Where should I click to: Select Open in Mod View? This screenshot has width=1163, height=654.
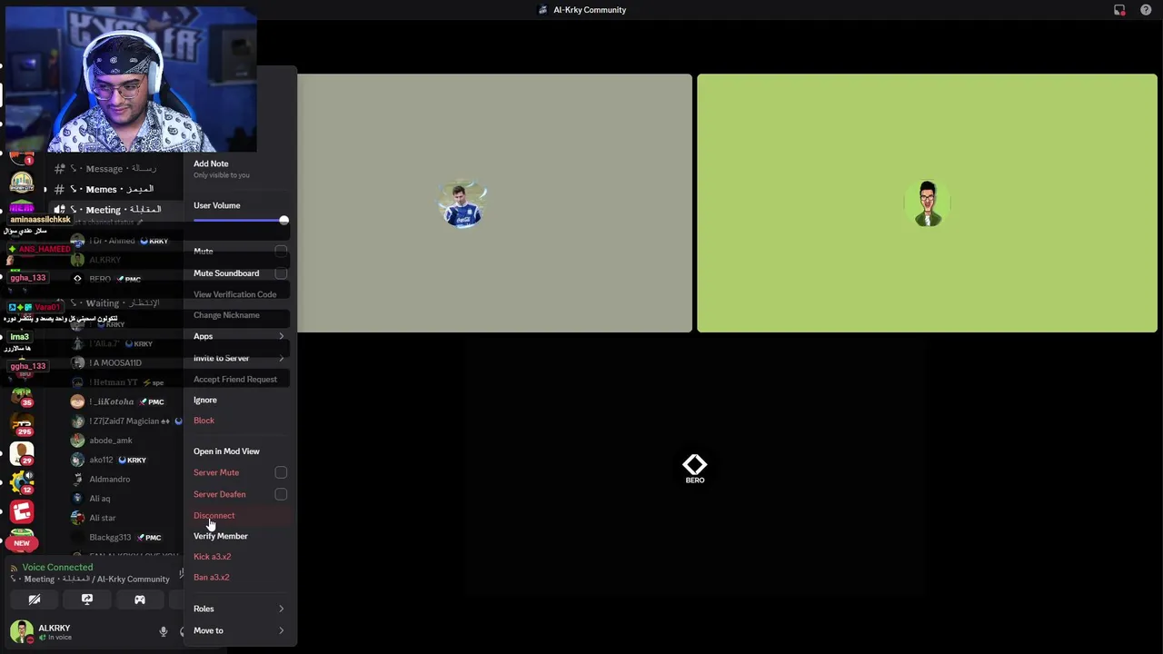click(226, 451)
